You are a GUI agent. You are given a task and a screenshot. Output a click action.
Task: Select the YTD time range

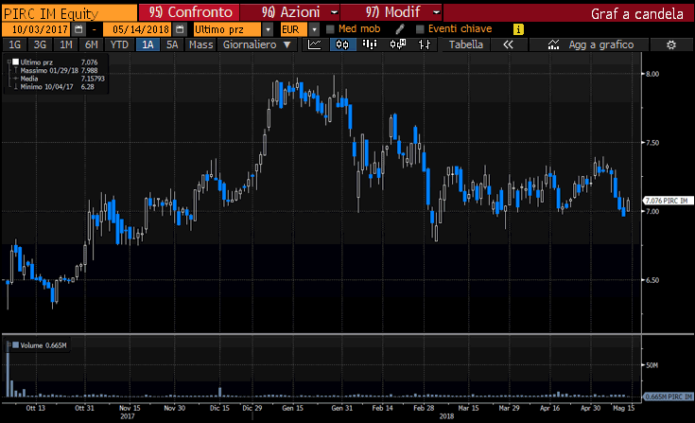coord(119,44)
